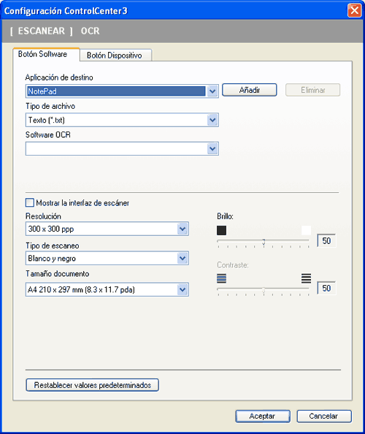The image size is (365, 434).
Task: Click the Brillo value input field
Action: pyautogui.click(x=326, y=240)
